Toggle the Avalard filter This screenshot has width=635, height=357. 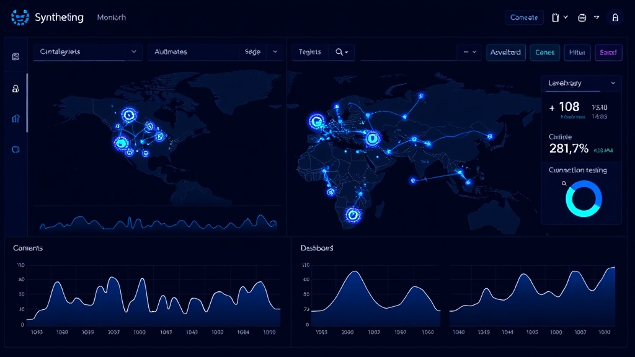tap(506, 53)
